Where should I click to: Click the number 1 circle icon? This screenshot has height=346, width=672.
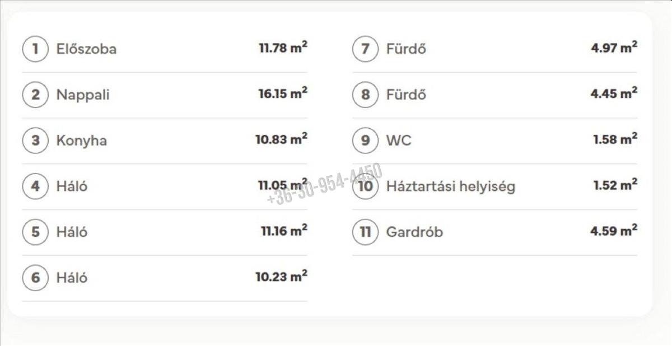36,49
